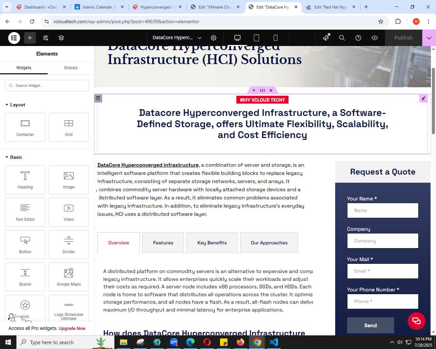Select the Image widget

click(69, 180)
